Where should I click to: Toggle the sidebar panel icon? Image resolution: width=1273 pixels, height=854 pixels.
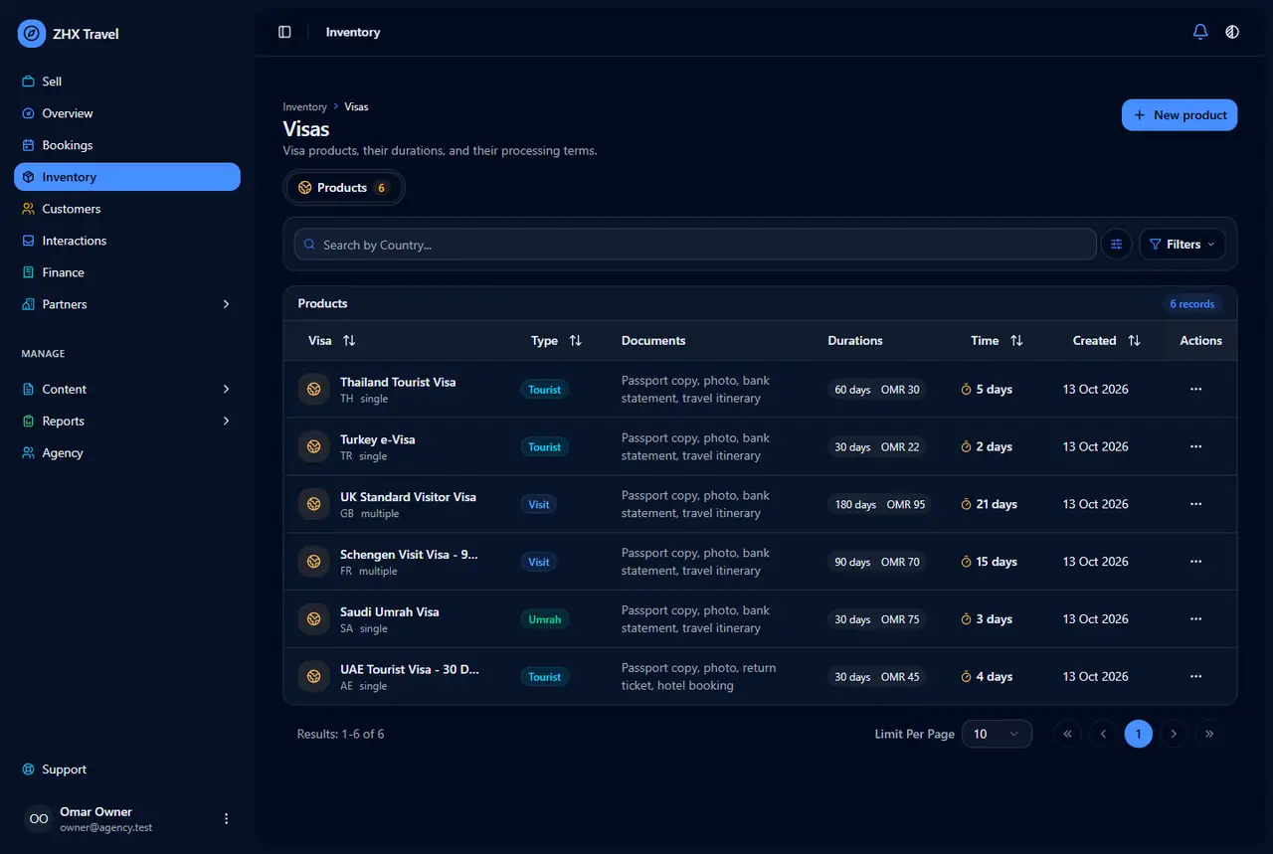point(284,32)
